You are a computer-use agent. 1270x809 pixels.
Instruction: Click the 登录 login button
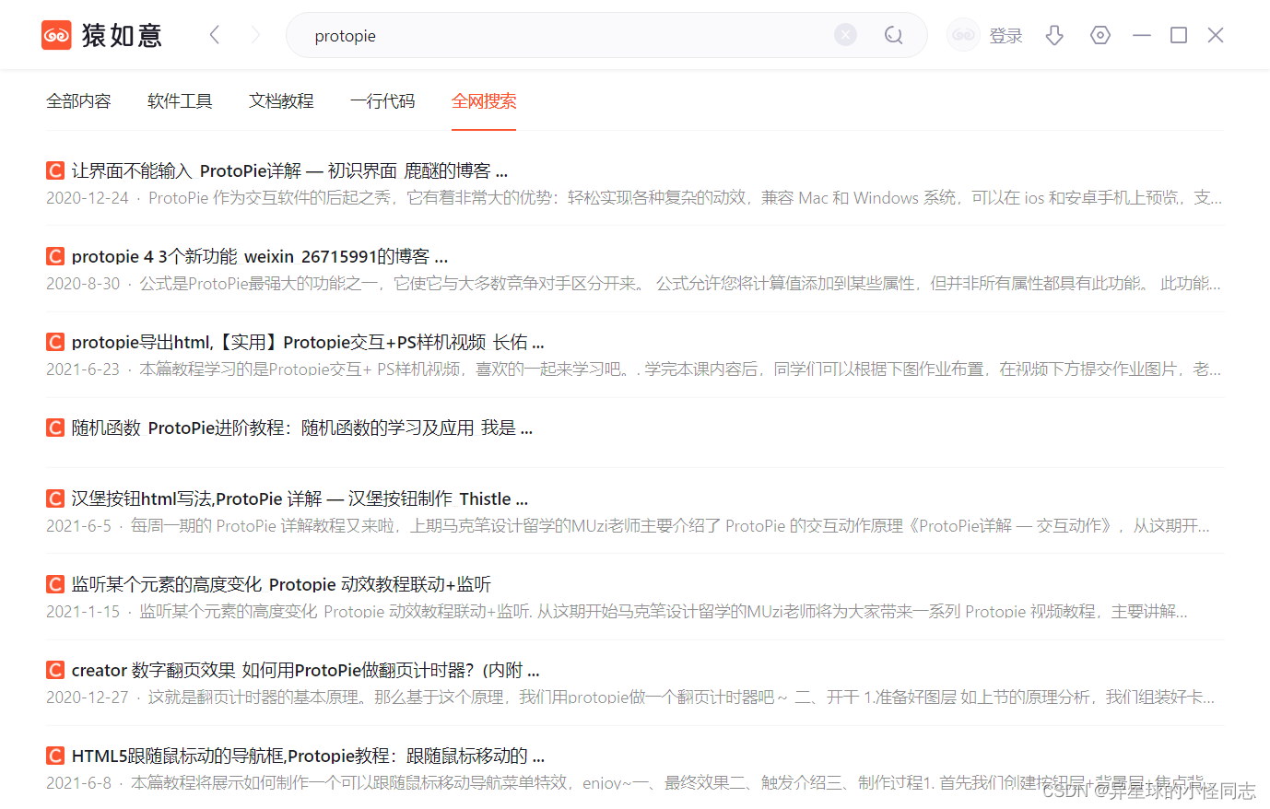1005,36
